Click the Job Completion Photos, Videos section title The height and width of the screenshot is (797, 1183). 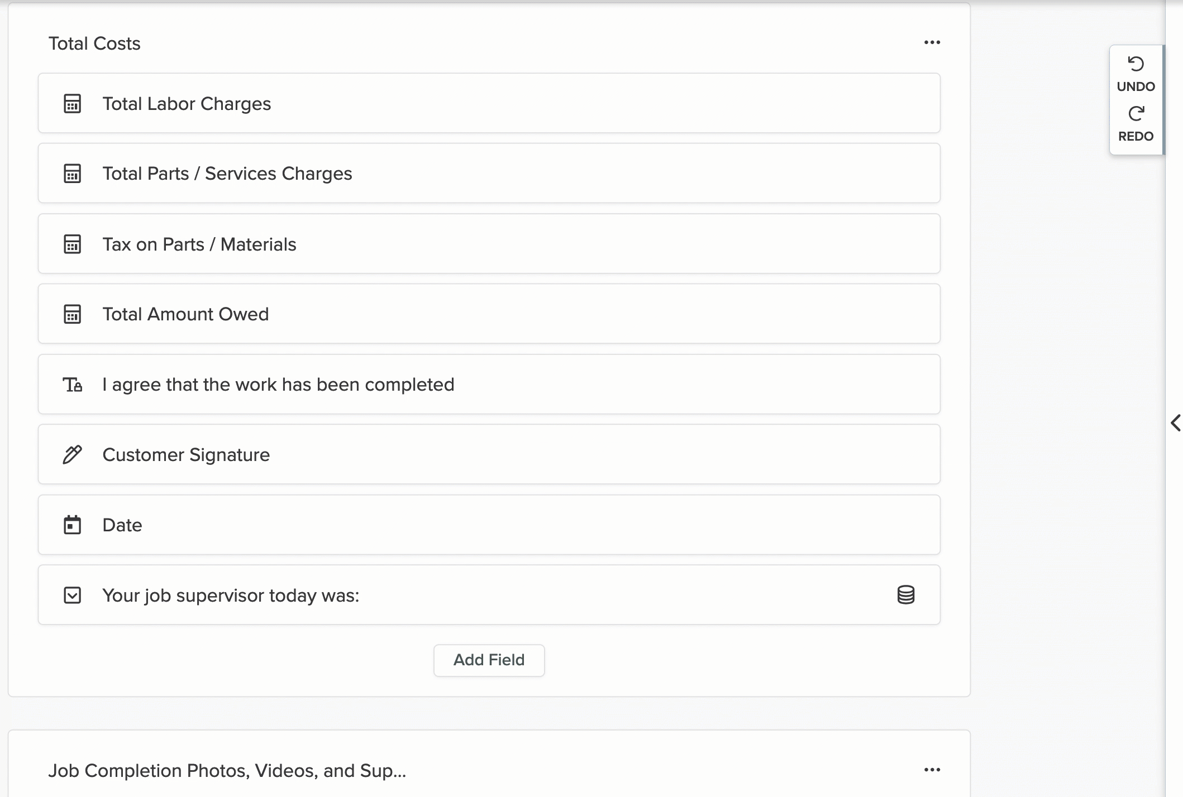[227, 771]
